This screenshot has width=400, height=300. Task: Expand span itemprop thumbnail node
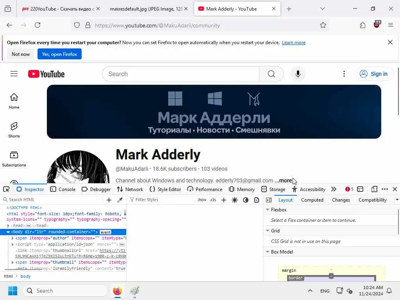[12, 262]
